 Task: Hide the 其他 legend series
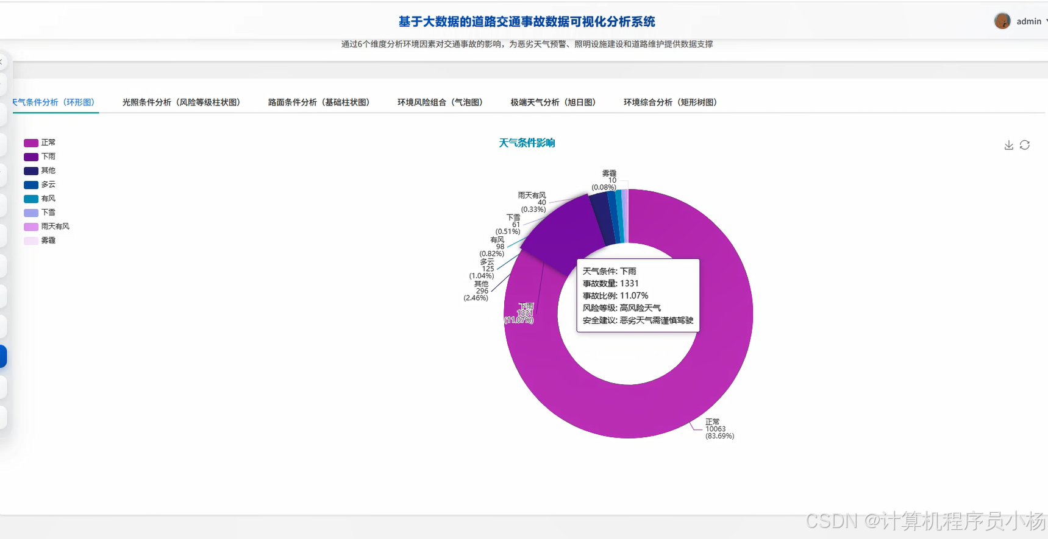[x=40, y=171]
